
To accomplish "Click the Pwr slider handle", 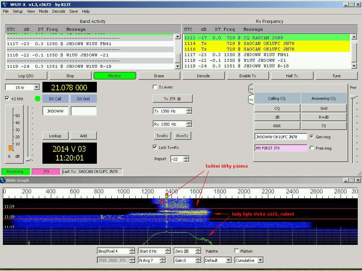I will [x=352, y=96].
